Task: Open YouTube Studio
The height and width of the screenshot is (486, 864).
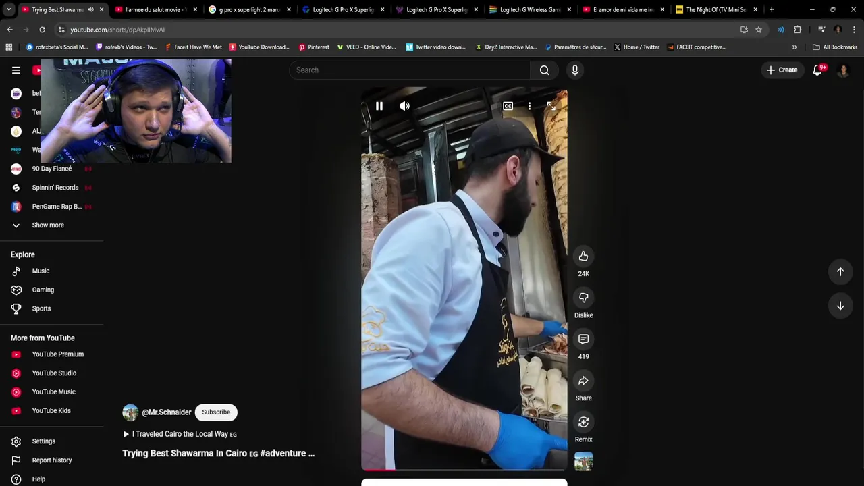Action: tap(52, 373)
